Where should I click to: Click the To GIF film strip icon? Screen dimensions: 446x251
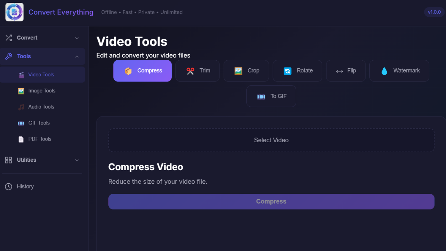tap(261, 96)
